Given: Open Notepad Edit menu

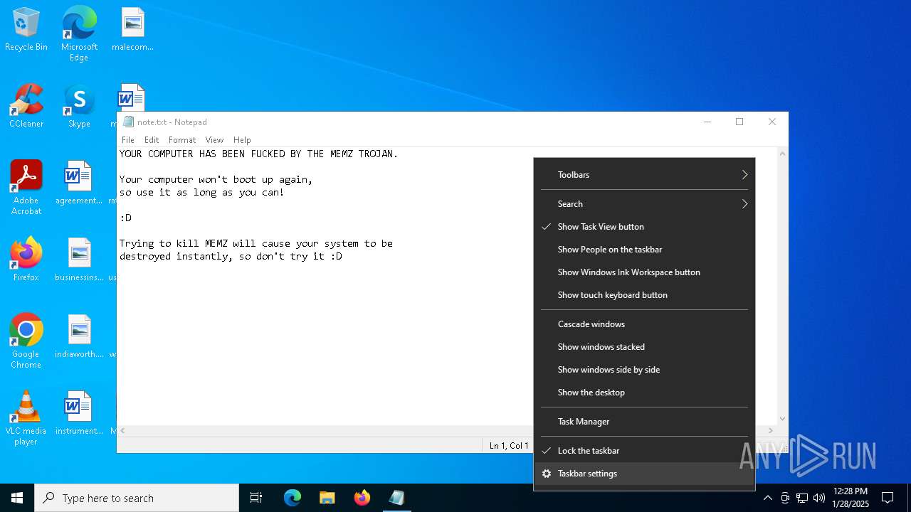Looking at the screenshot, I should (152, 140).
